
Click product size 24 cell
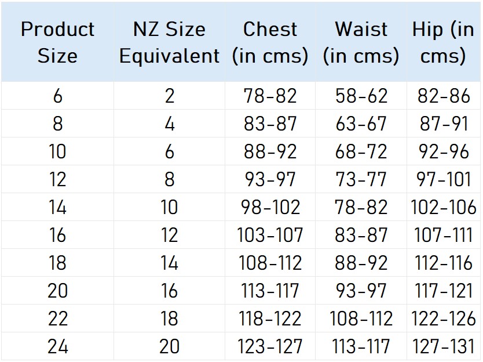tap(57, 346)
